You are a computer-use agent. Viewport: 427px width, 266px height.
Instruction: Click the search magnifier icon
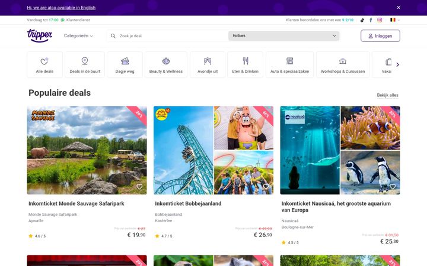point(113,36)
